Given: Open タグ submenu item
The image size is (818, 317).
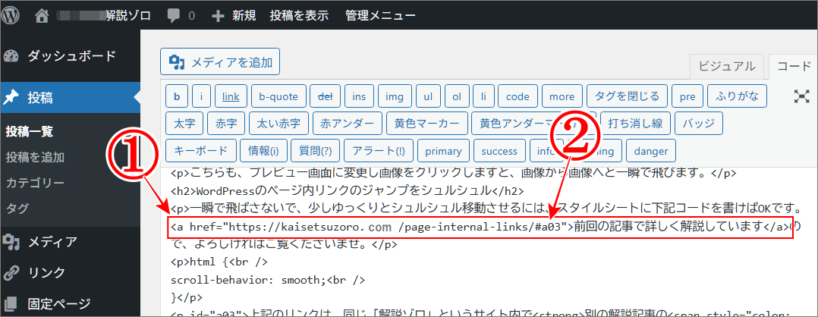Looking at the screenshot, I should pyautogui.click(x=17, y=209).
